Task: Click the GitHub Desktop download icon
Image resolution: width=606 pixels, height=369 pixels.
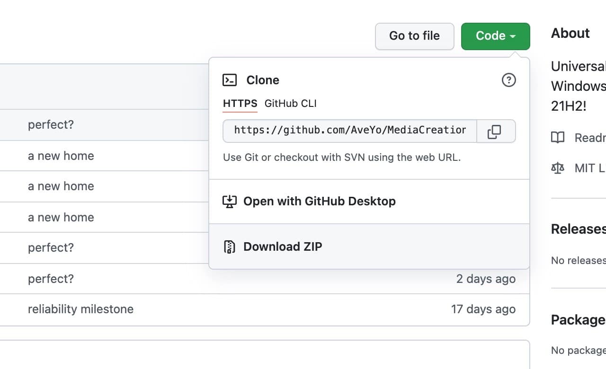Action: (x=229, y=201)
